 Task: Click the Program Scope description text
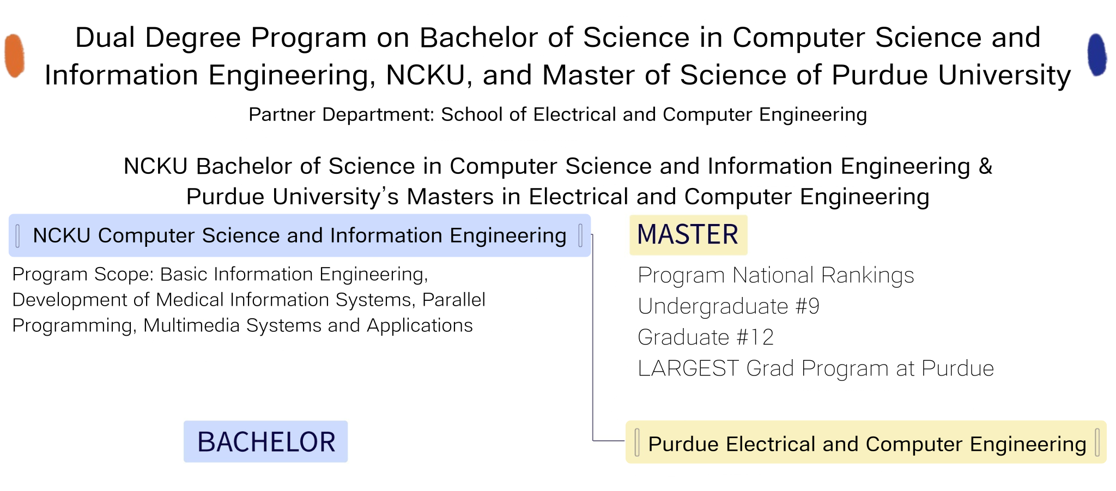tap(248, 300)
